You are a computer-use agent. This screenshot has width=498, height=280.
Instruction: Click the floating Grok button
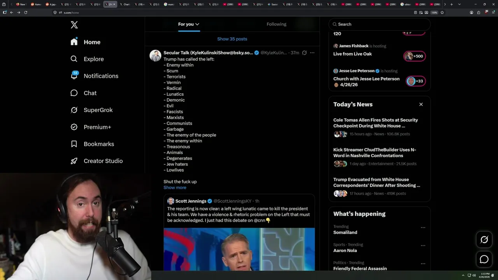484,240
